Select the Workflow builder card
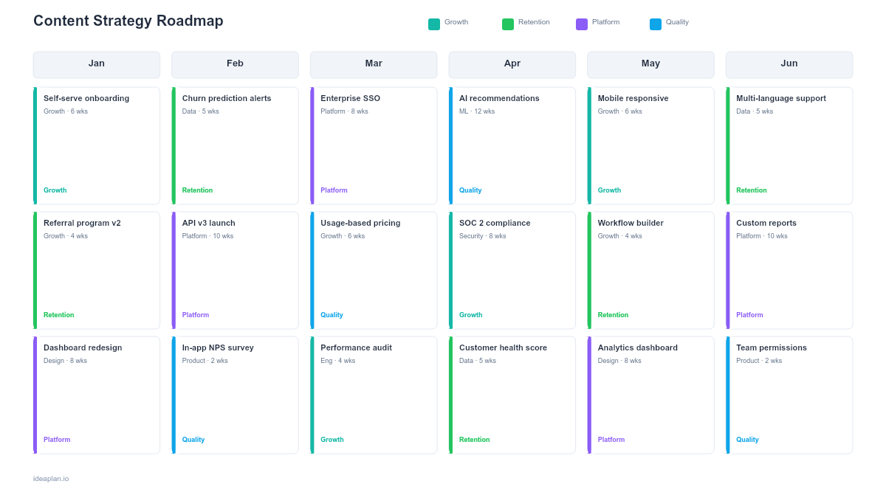This screenshot has height=498, width=886. [650, 270]
